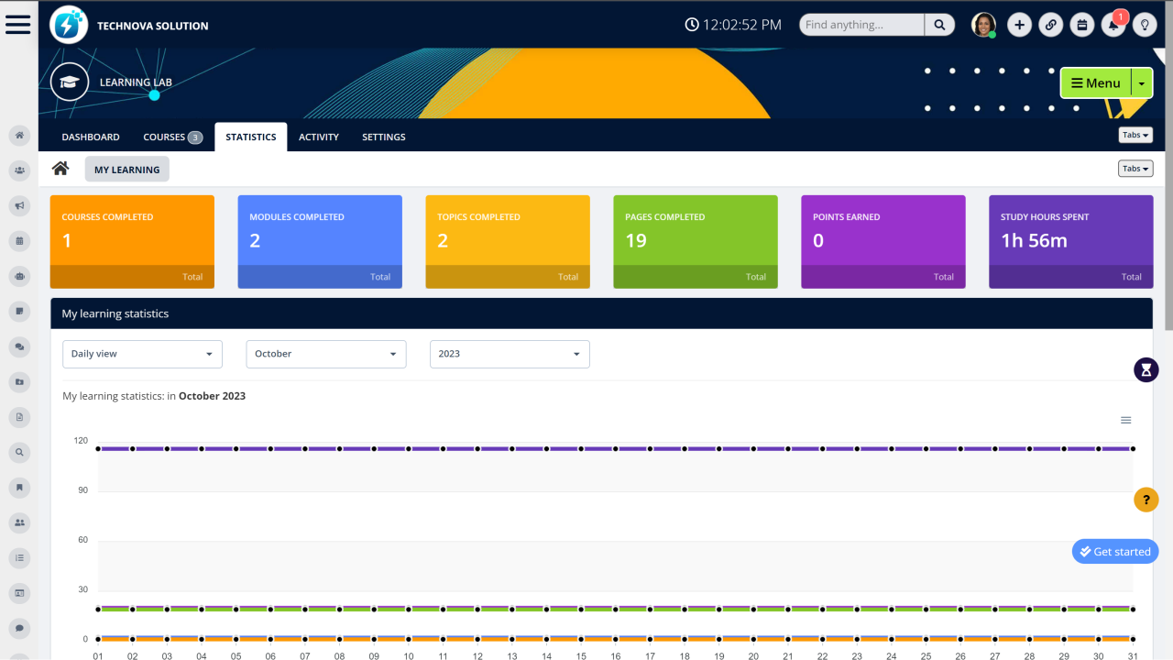The height and width of the screenshot is (660, 1173).
Task: Expand the Tabs dropdown near the breadcrumb
Action: click(x=1135, y=169)
